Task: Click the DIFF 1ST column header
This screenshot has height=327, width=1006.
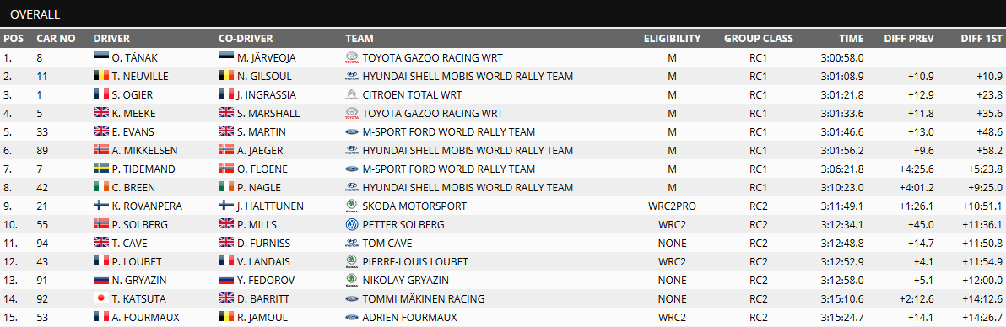Action: (982, 39)
